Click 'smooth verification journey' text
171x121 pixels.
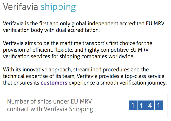tap(134, 83)
